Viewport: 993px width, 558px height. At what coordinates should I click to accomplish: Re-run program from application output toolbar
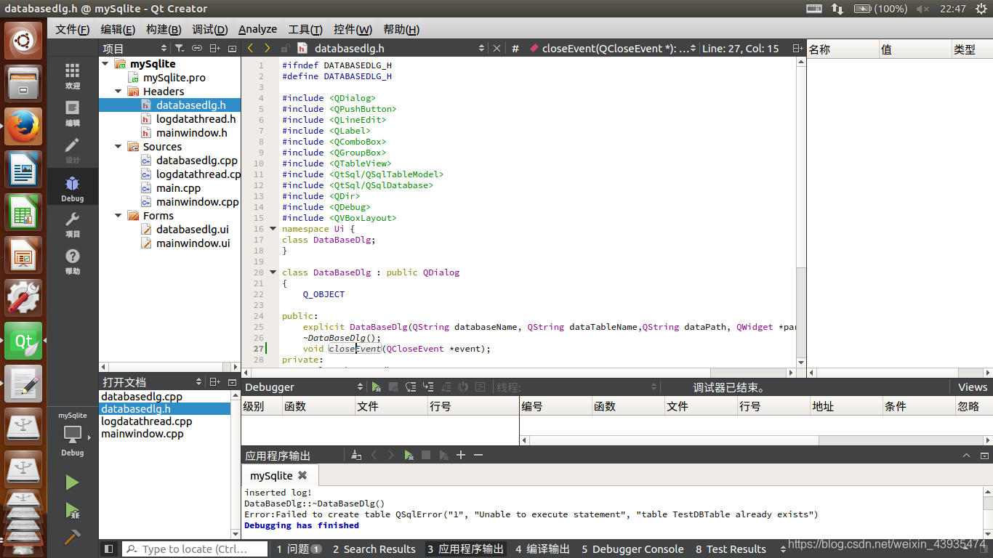point(409,455)
